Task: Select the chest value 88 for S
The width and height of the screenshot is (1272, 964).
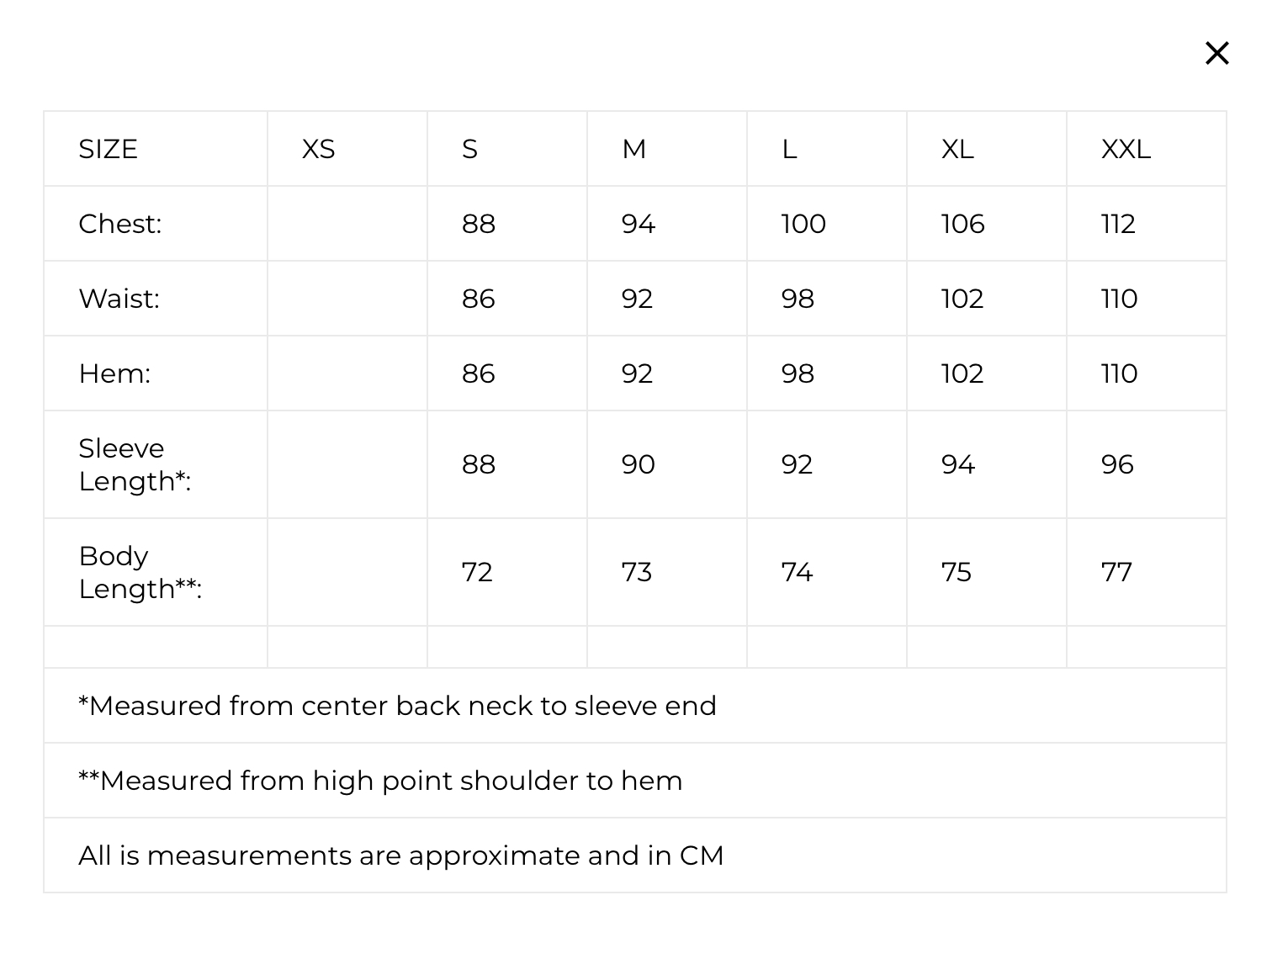Action: (x=478, y=224)
